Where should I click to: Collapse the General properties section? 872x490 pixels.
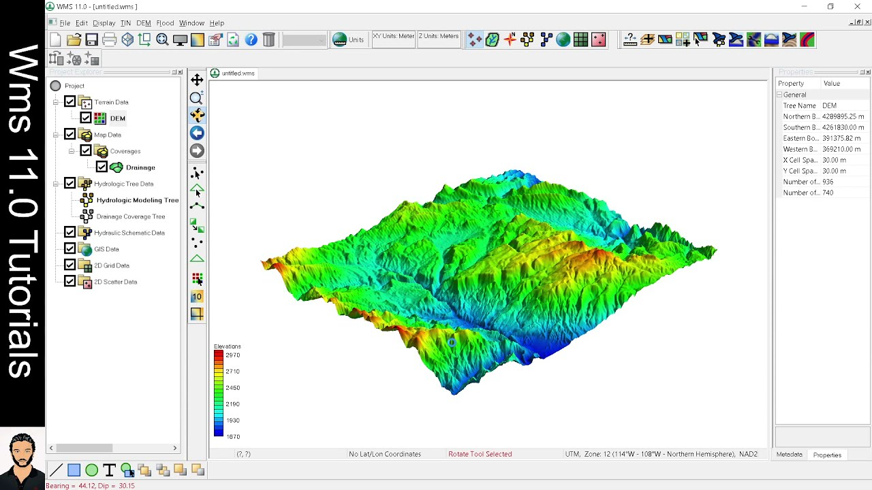[x=779, y=95]
